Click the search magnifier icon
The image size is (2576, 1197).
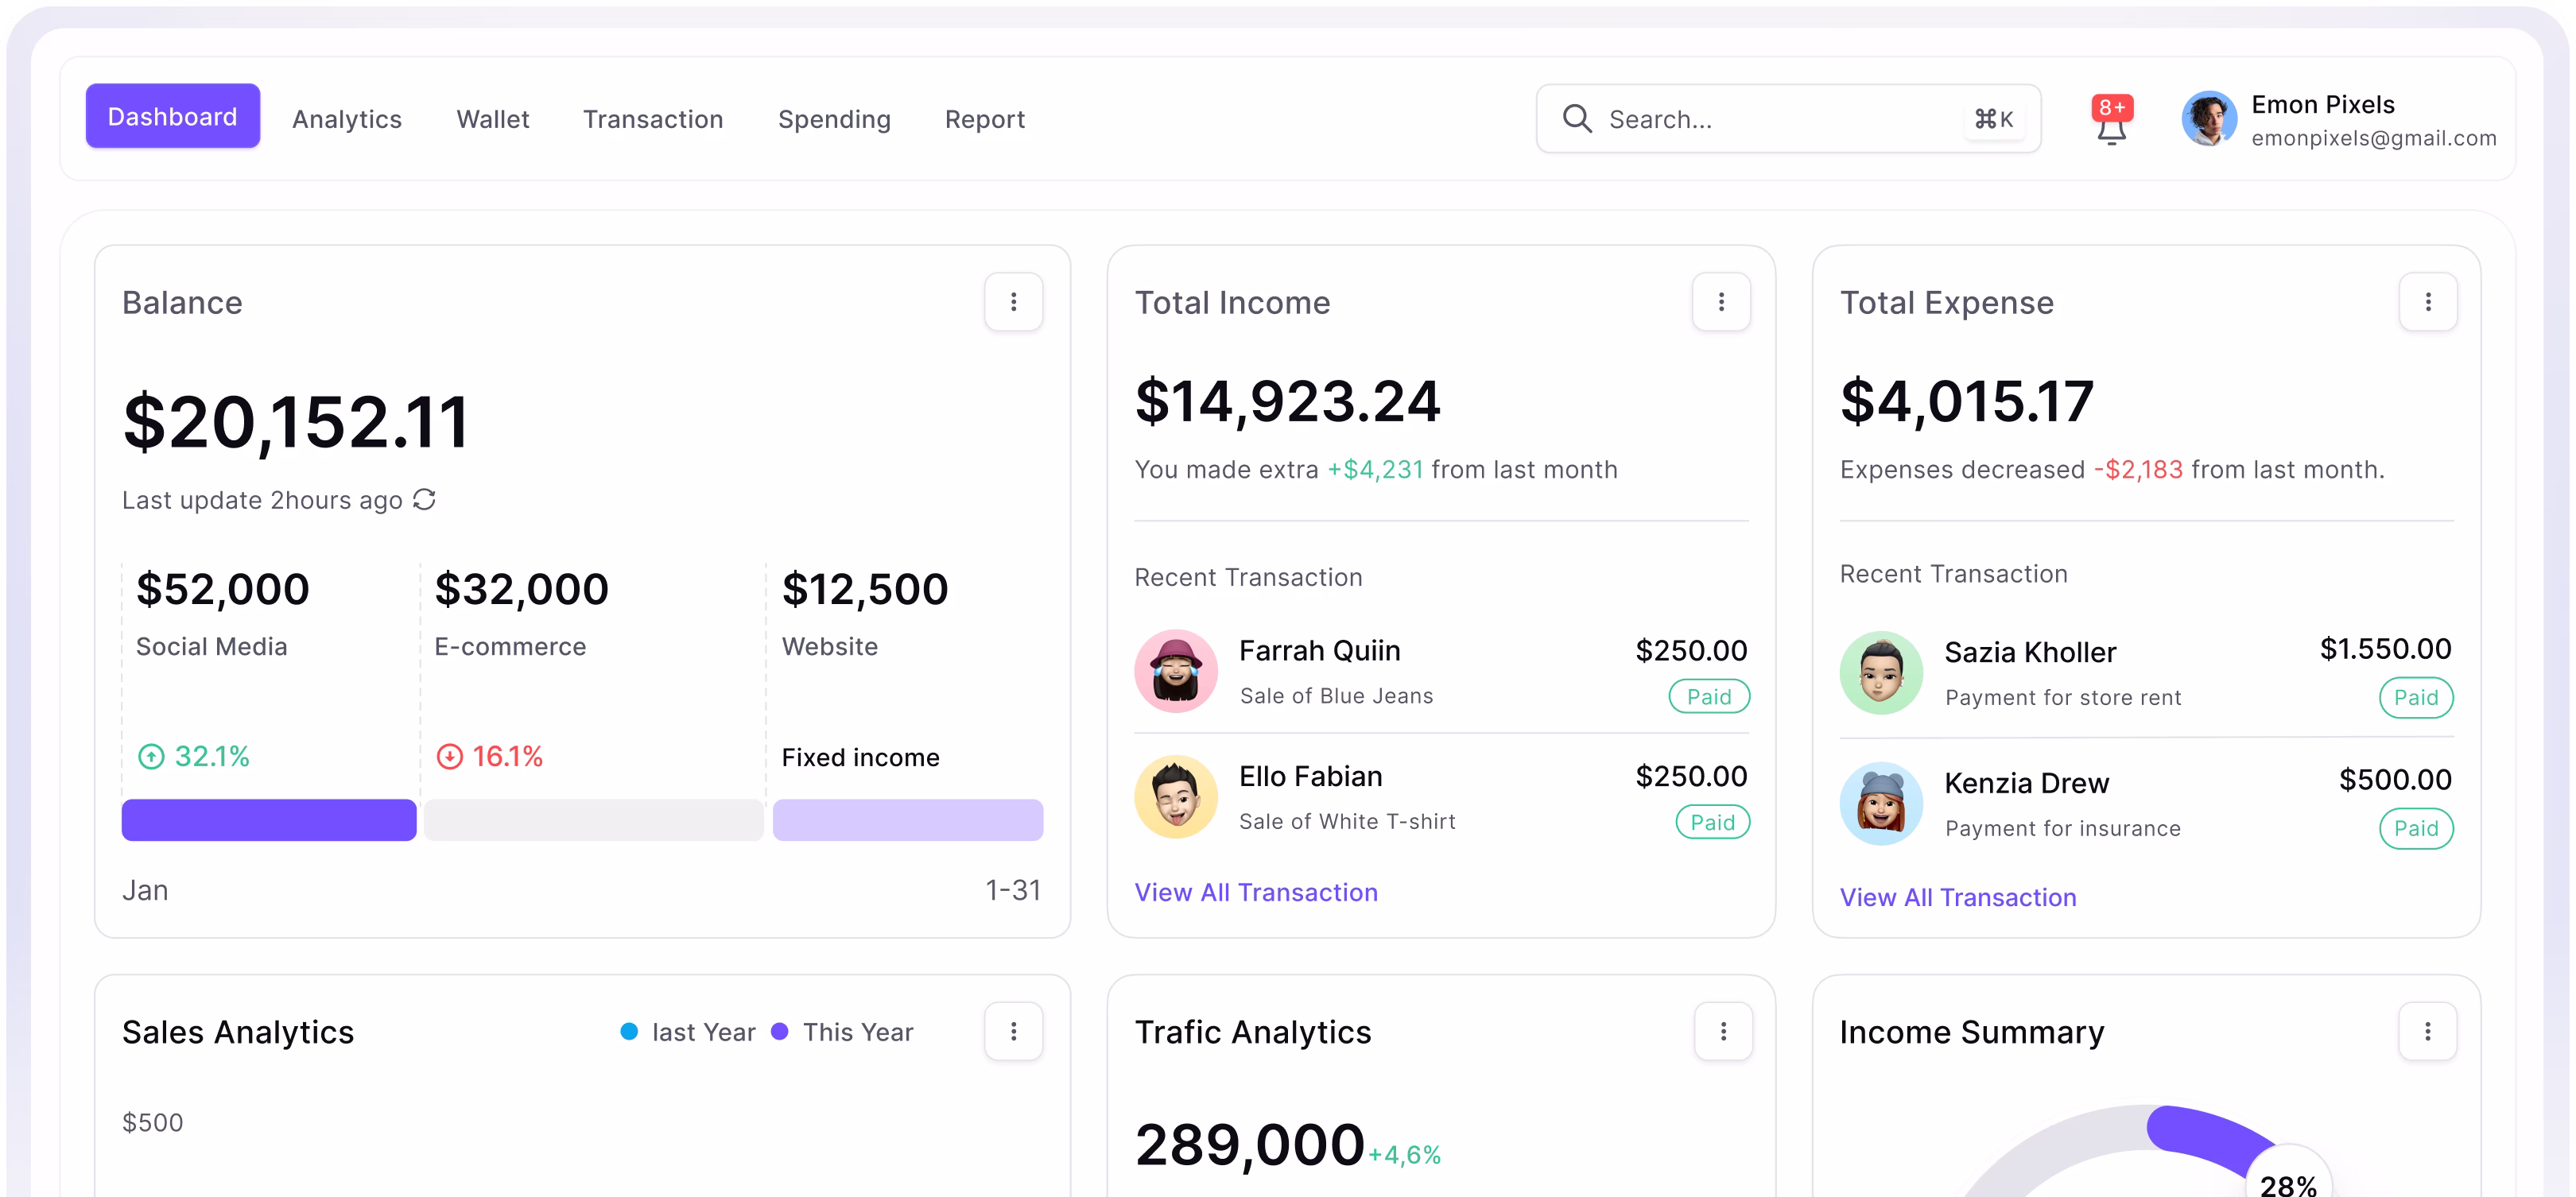(1577, 119)
